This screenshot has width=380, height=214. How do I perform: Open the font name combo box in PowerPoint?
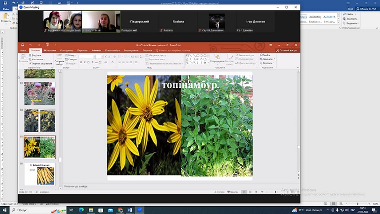(x=86, y=57)
